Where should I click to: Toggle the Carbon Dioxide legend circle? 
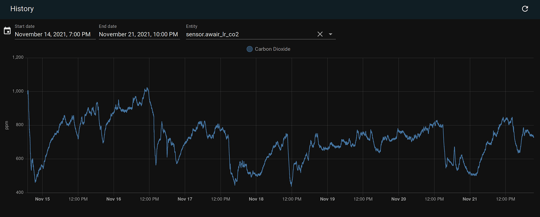249,49
